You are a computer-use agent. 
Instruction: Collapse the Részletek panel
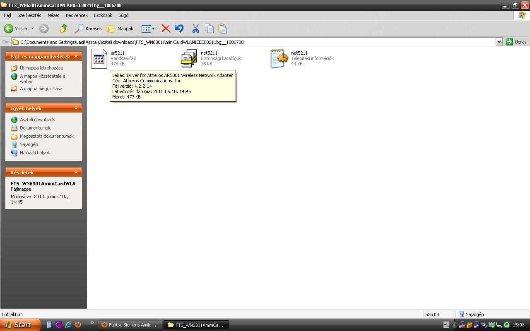tap(76, 172)
